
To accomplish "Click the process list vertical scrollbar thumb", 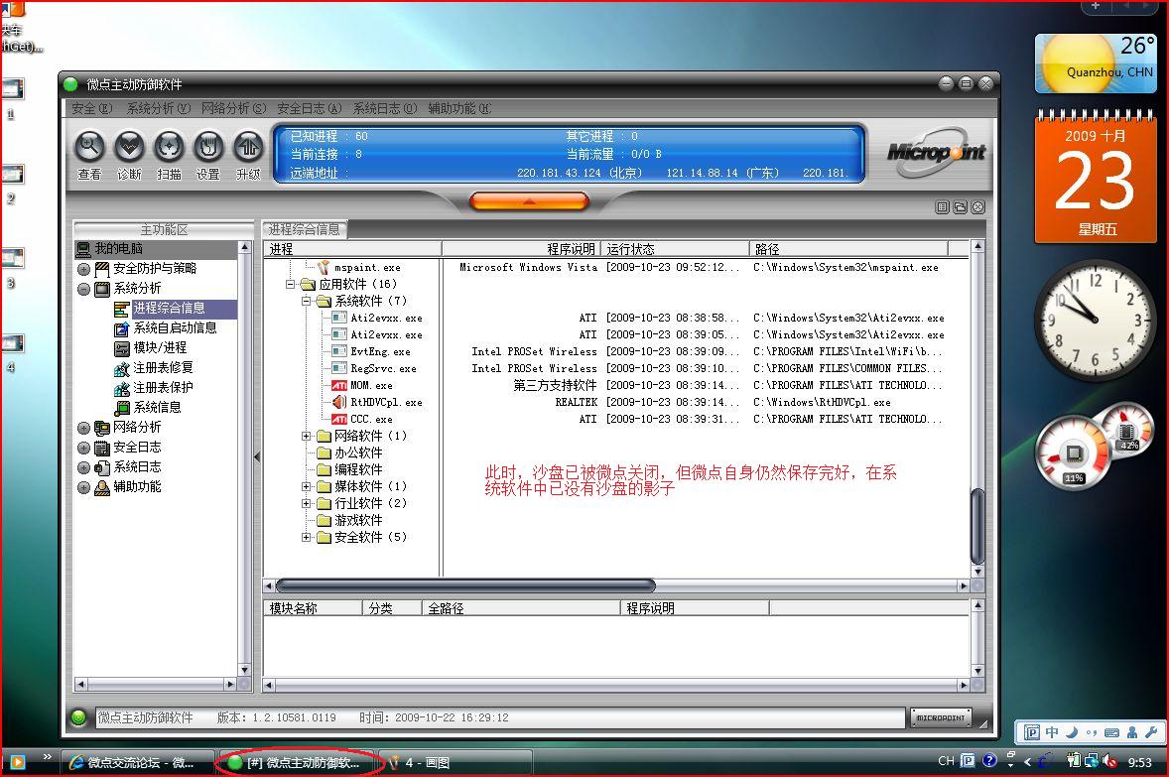I will click(977, 526).
